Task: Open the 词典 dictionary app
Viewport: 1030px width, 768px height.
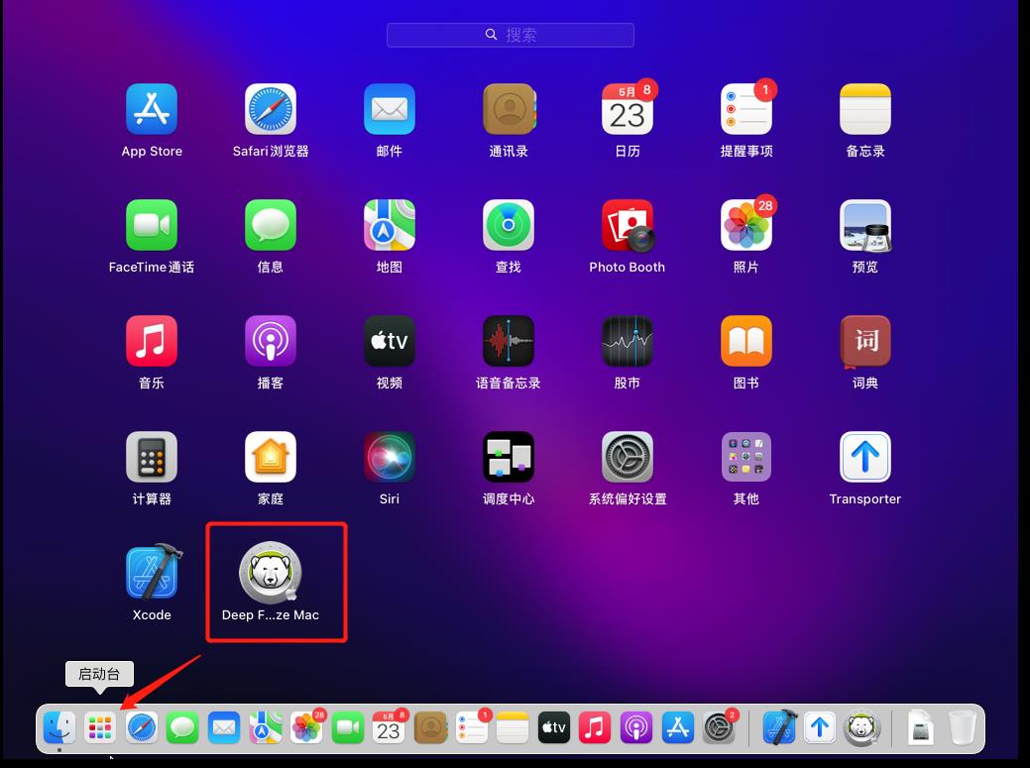Action: [864, 341]
